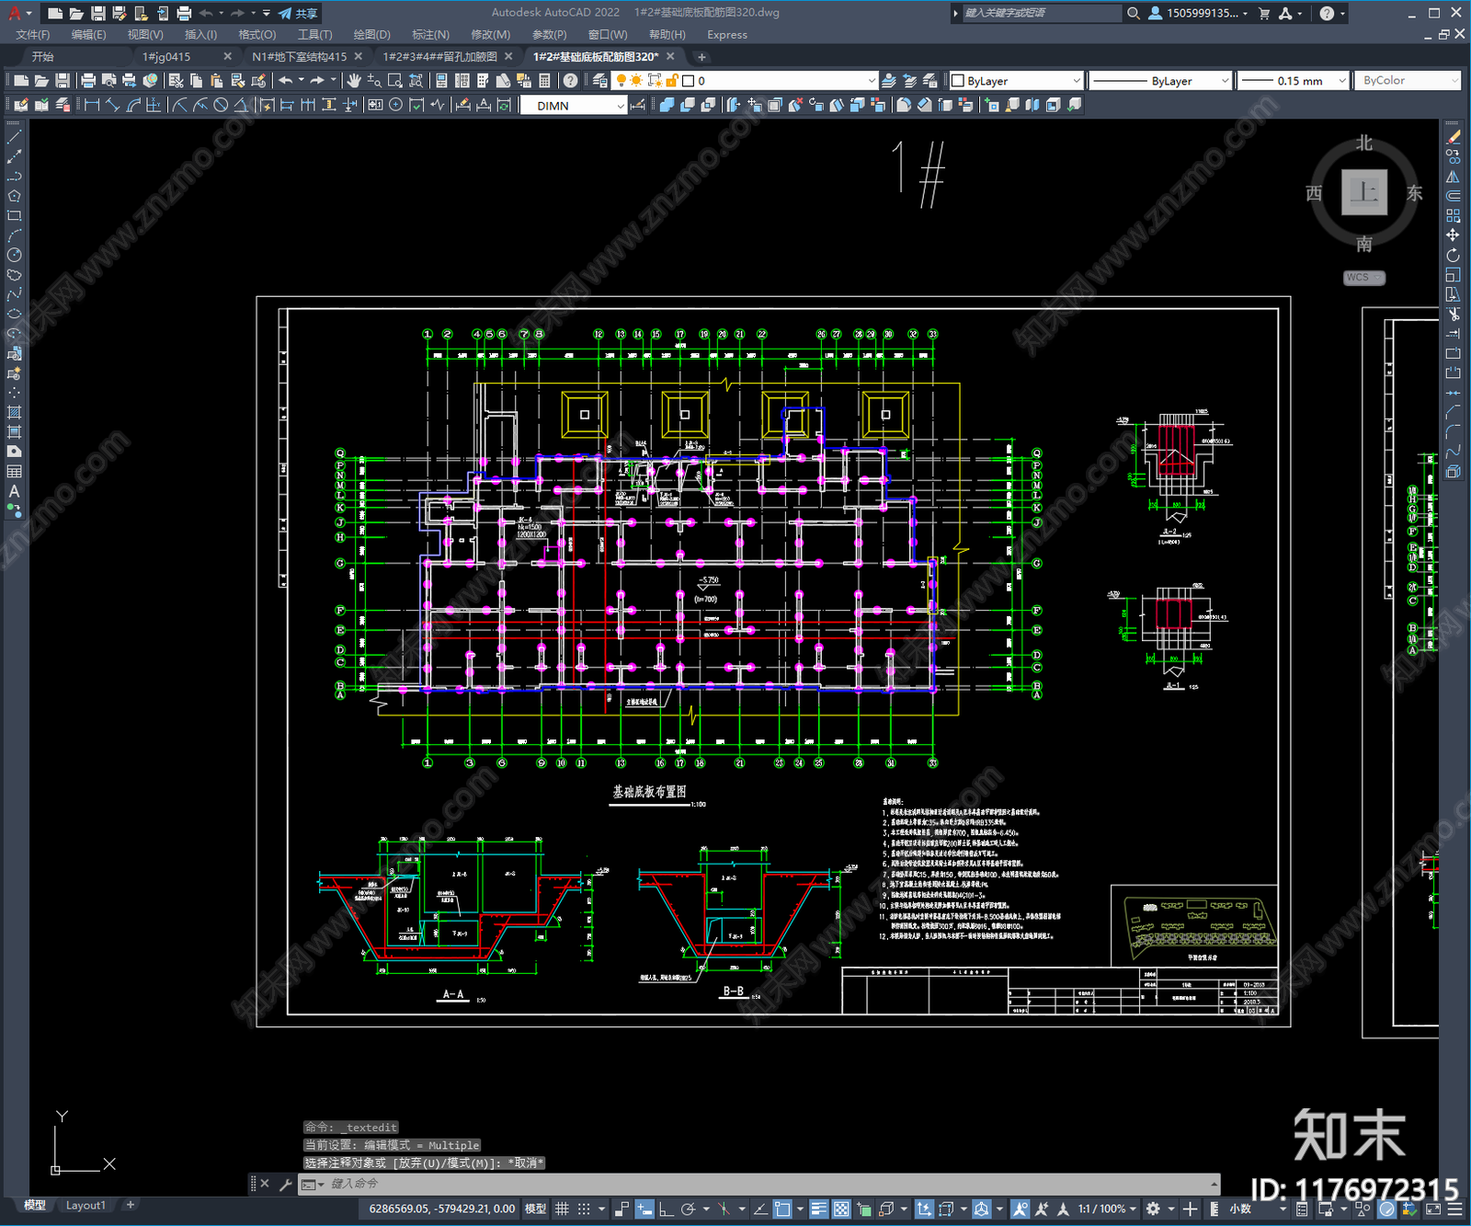Viewport: 1471px width, 1226px height.
Task: Open the QuickCalc calculator icon
Action: pos(544,81)
